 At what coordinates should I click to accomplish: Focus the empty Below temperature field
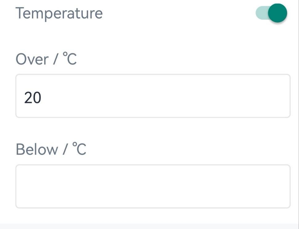click(153, 186)
